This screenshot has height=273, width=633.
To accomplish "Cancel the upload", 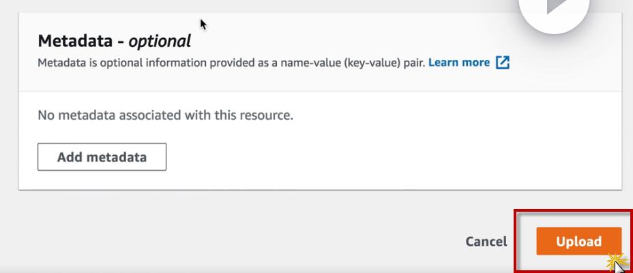I will tap(486, 242).
